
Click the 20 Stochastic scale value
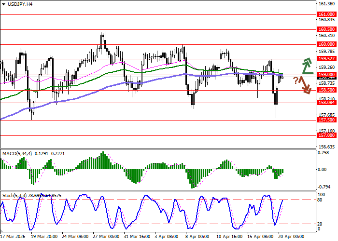click(x=320, y=224)
